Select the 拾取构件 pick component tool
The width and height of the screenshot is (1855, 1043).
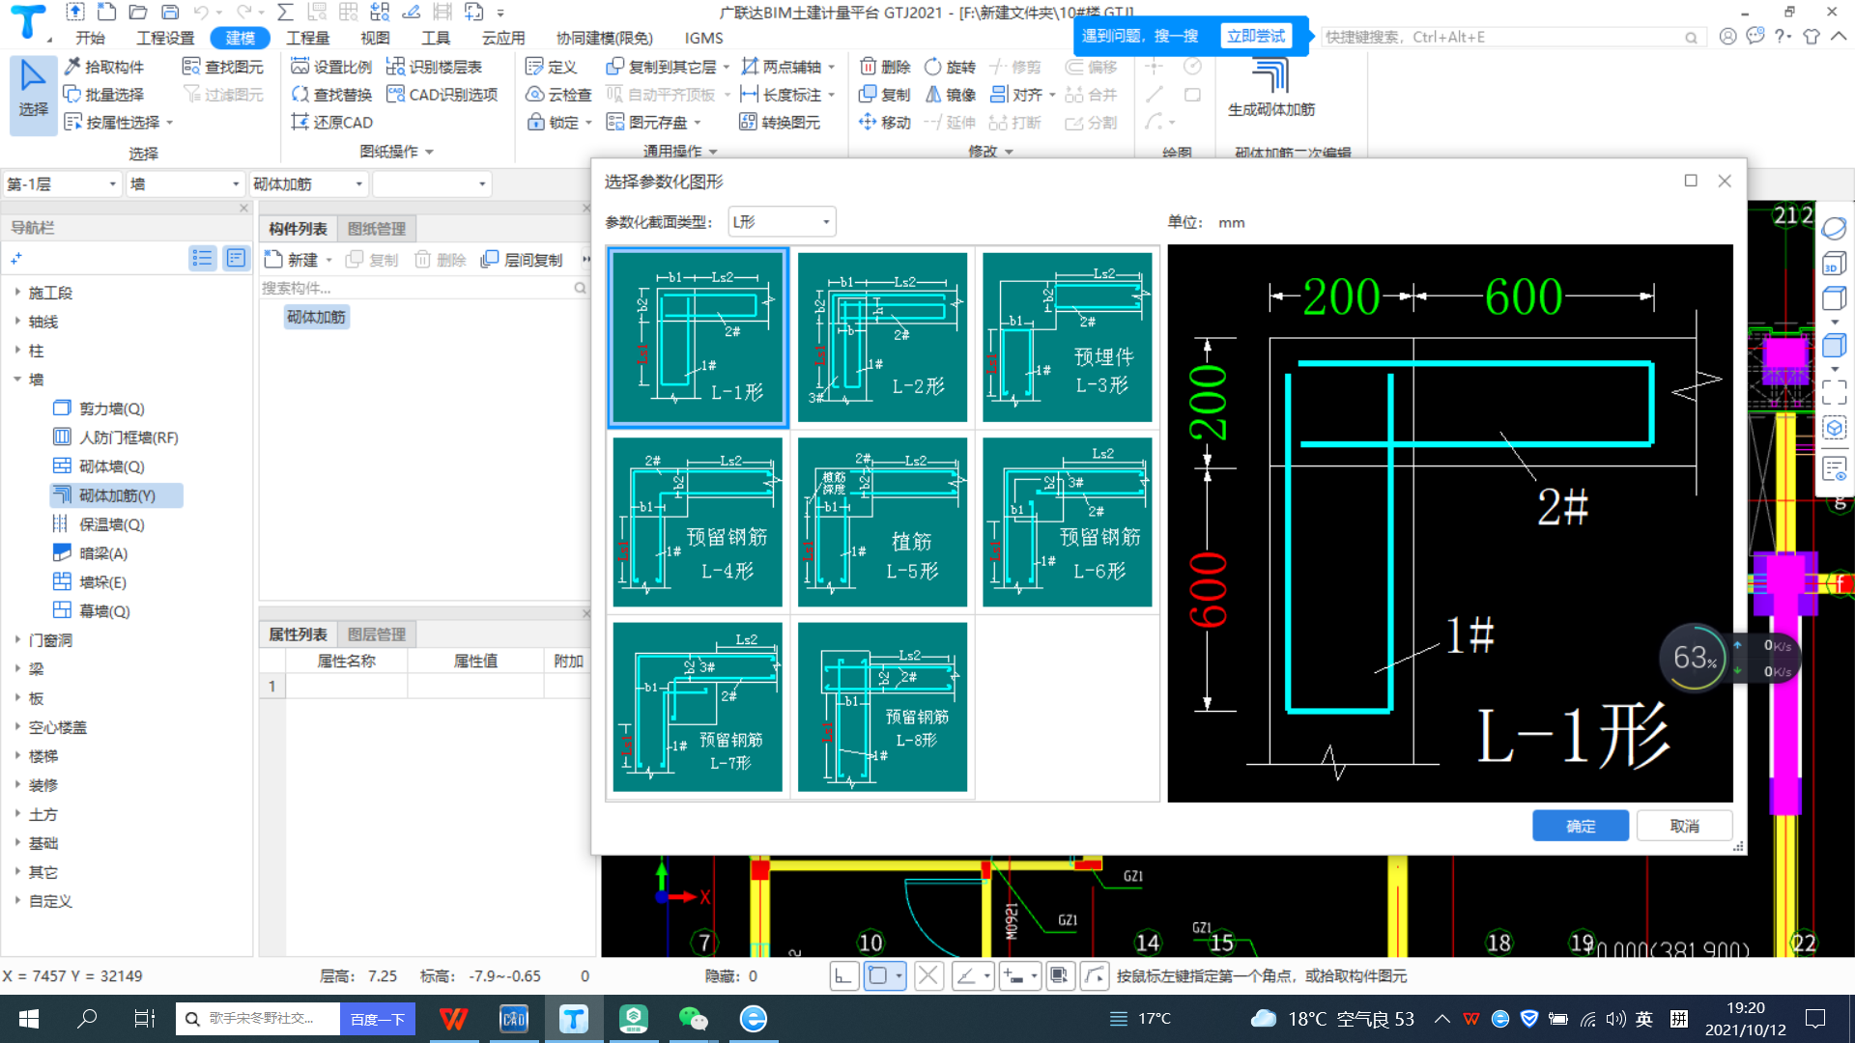click(x=103, y=67)
